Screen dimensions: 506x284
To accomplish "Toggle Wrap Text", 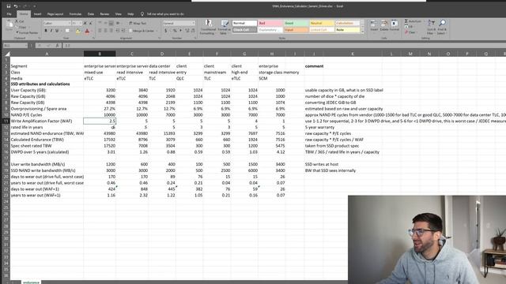I will 138,23.
